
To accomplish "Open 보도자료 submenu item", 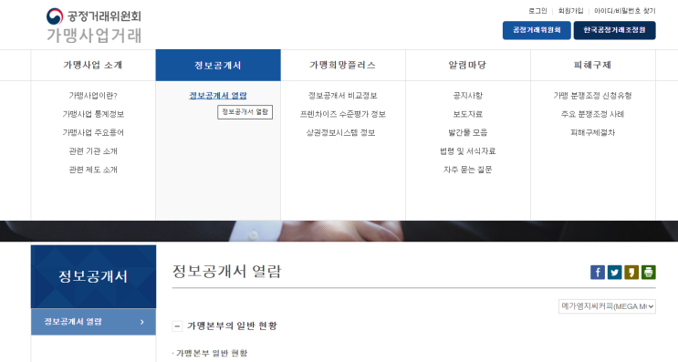I will pyautogui.click(x=468, y=114).
